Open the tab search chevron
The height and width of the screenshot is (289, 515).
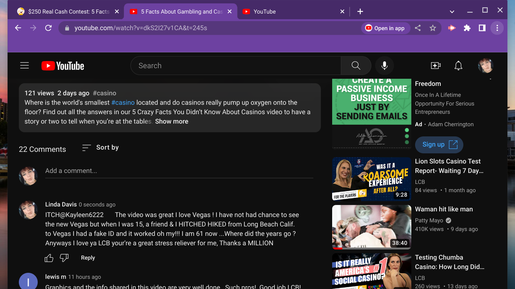point(452,12)
